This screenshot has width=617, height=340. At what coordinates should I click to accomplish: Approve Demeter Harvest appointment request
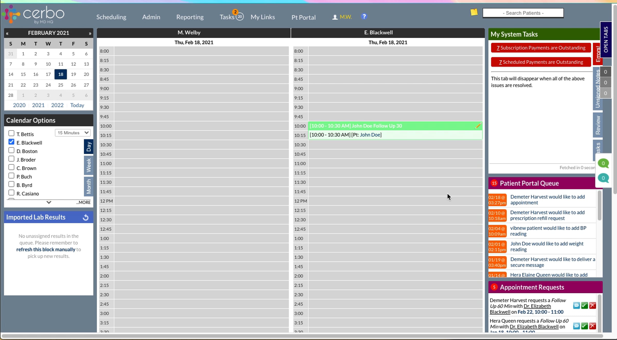(584, 305)
